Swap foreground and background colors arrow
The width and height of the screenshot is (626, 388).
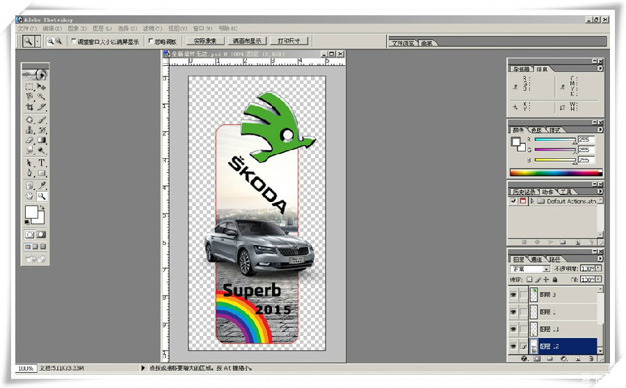pyautogui.click(x=42, y=208)
